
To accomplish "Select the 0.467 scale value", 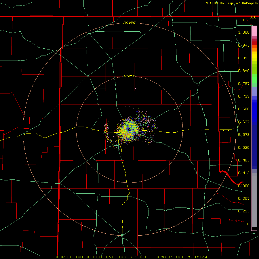I will [x=244, y=160].
